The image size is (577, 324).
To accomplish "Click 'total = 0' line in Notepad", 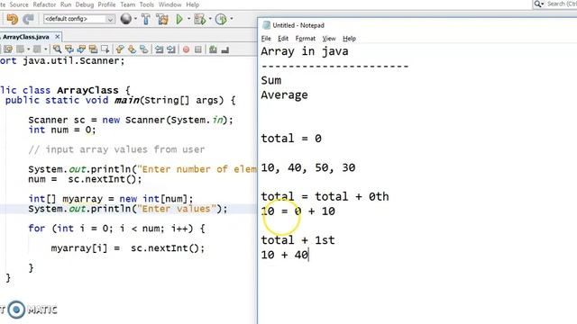I will 291,139.
